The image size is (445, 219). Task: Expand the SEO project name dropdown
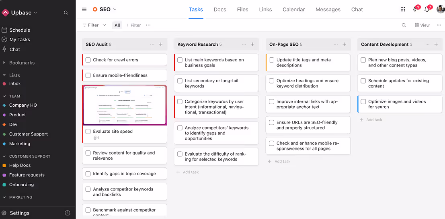[115, 9]
